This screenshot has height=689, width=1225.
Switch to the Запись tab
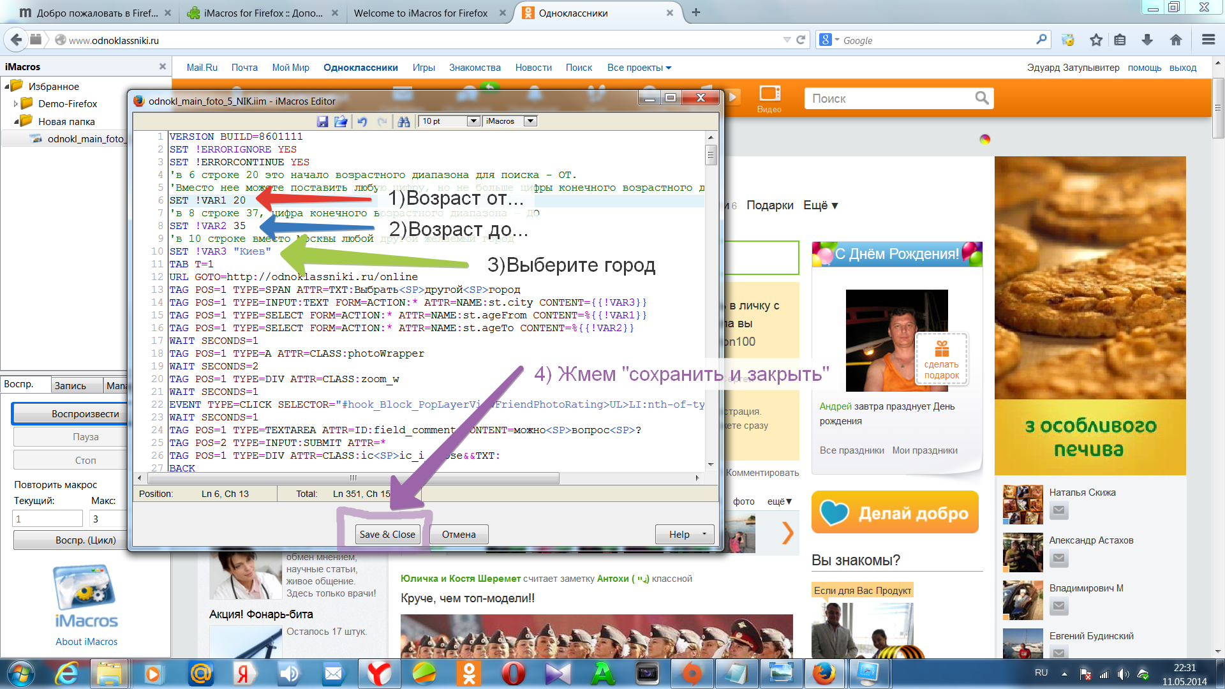[70, 385]
